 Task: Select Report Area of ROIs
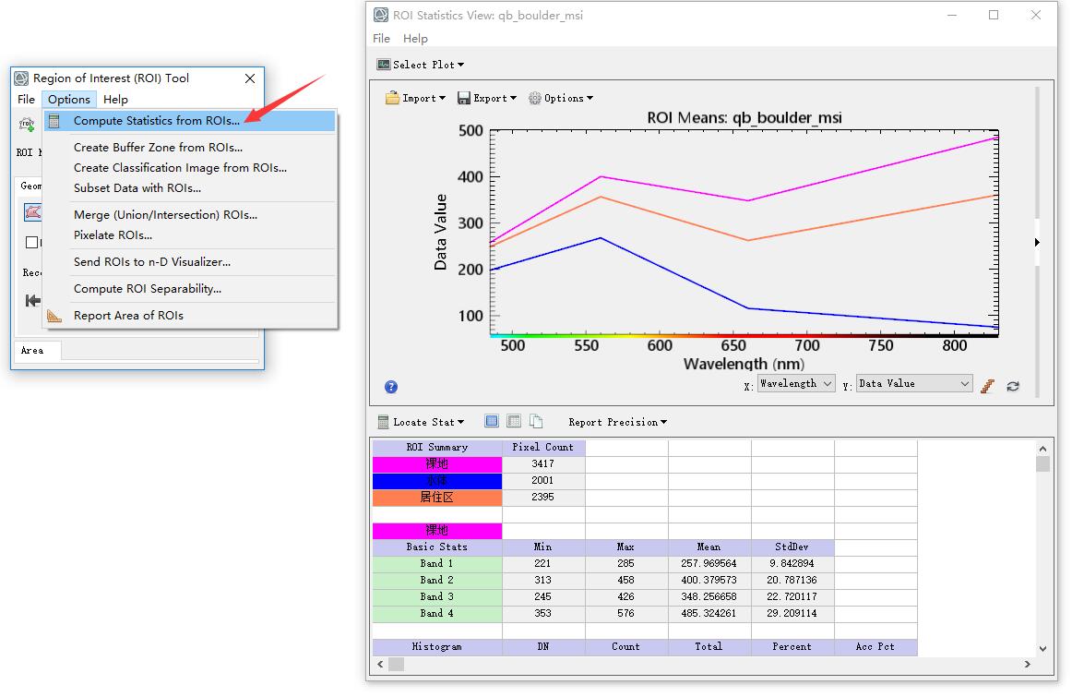128,316
